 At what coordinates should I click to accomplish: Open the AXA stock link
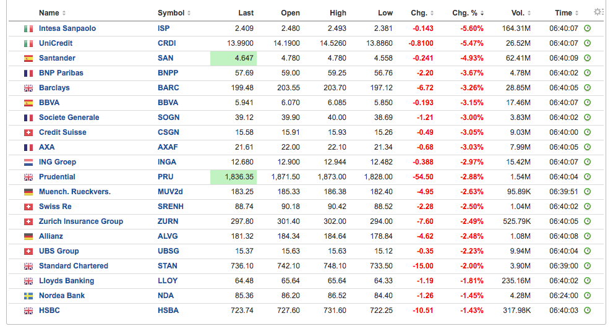click(x=46, y=147)
